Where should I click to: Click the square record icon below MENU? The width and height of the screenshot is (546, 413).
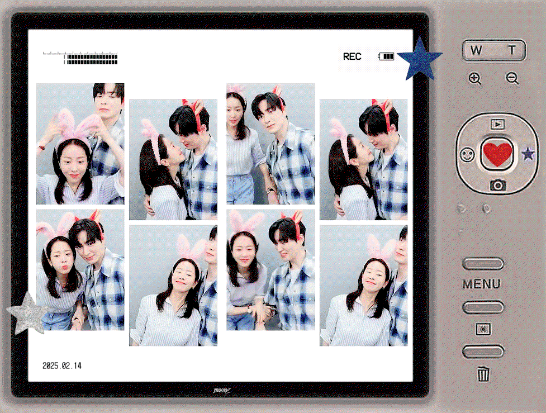pos(483,329)
